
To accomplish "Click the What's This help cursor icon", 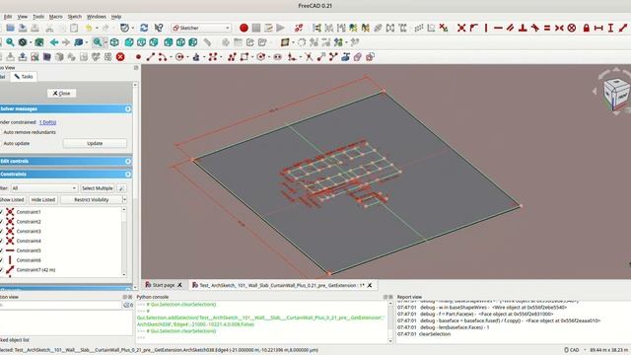I will tap(159, 28).
